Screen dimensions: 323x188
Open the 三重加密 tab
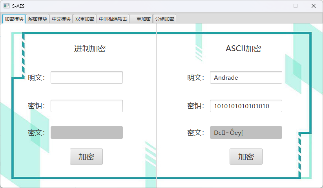pos(141,19)
